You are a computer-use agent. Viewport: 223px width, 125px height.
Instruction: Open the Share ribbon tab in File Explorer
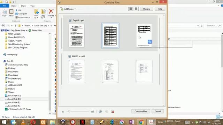(x=23, y=6)
